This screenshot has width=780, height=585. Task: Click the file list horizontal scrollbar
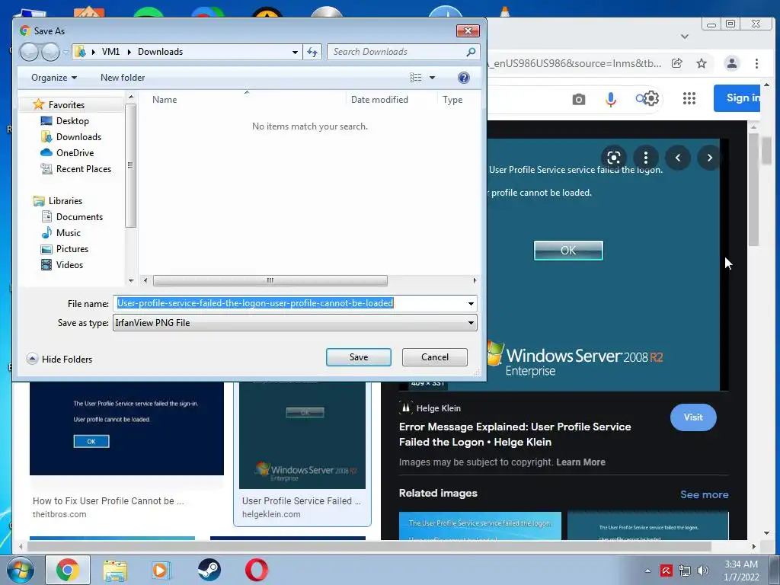270,280
